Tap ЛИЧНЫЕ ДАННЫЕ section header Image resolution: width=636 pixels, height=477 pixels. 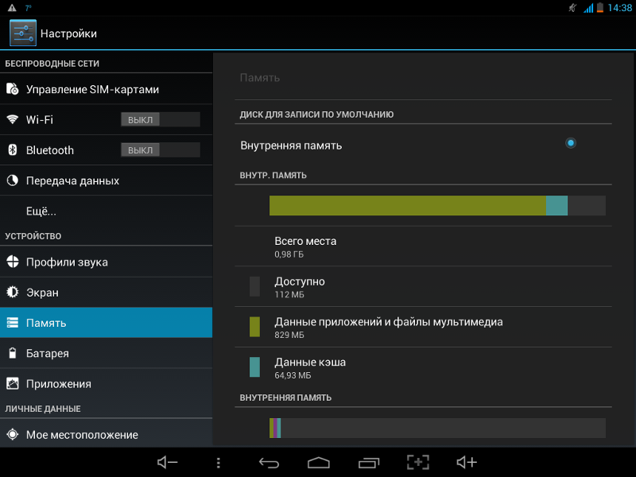43,409
